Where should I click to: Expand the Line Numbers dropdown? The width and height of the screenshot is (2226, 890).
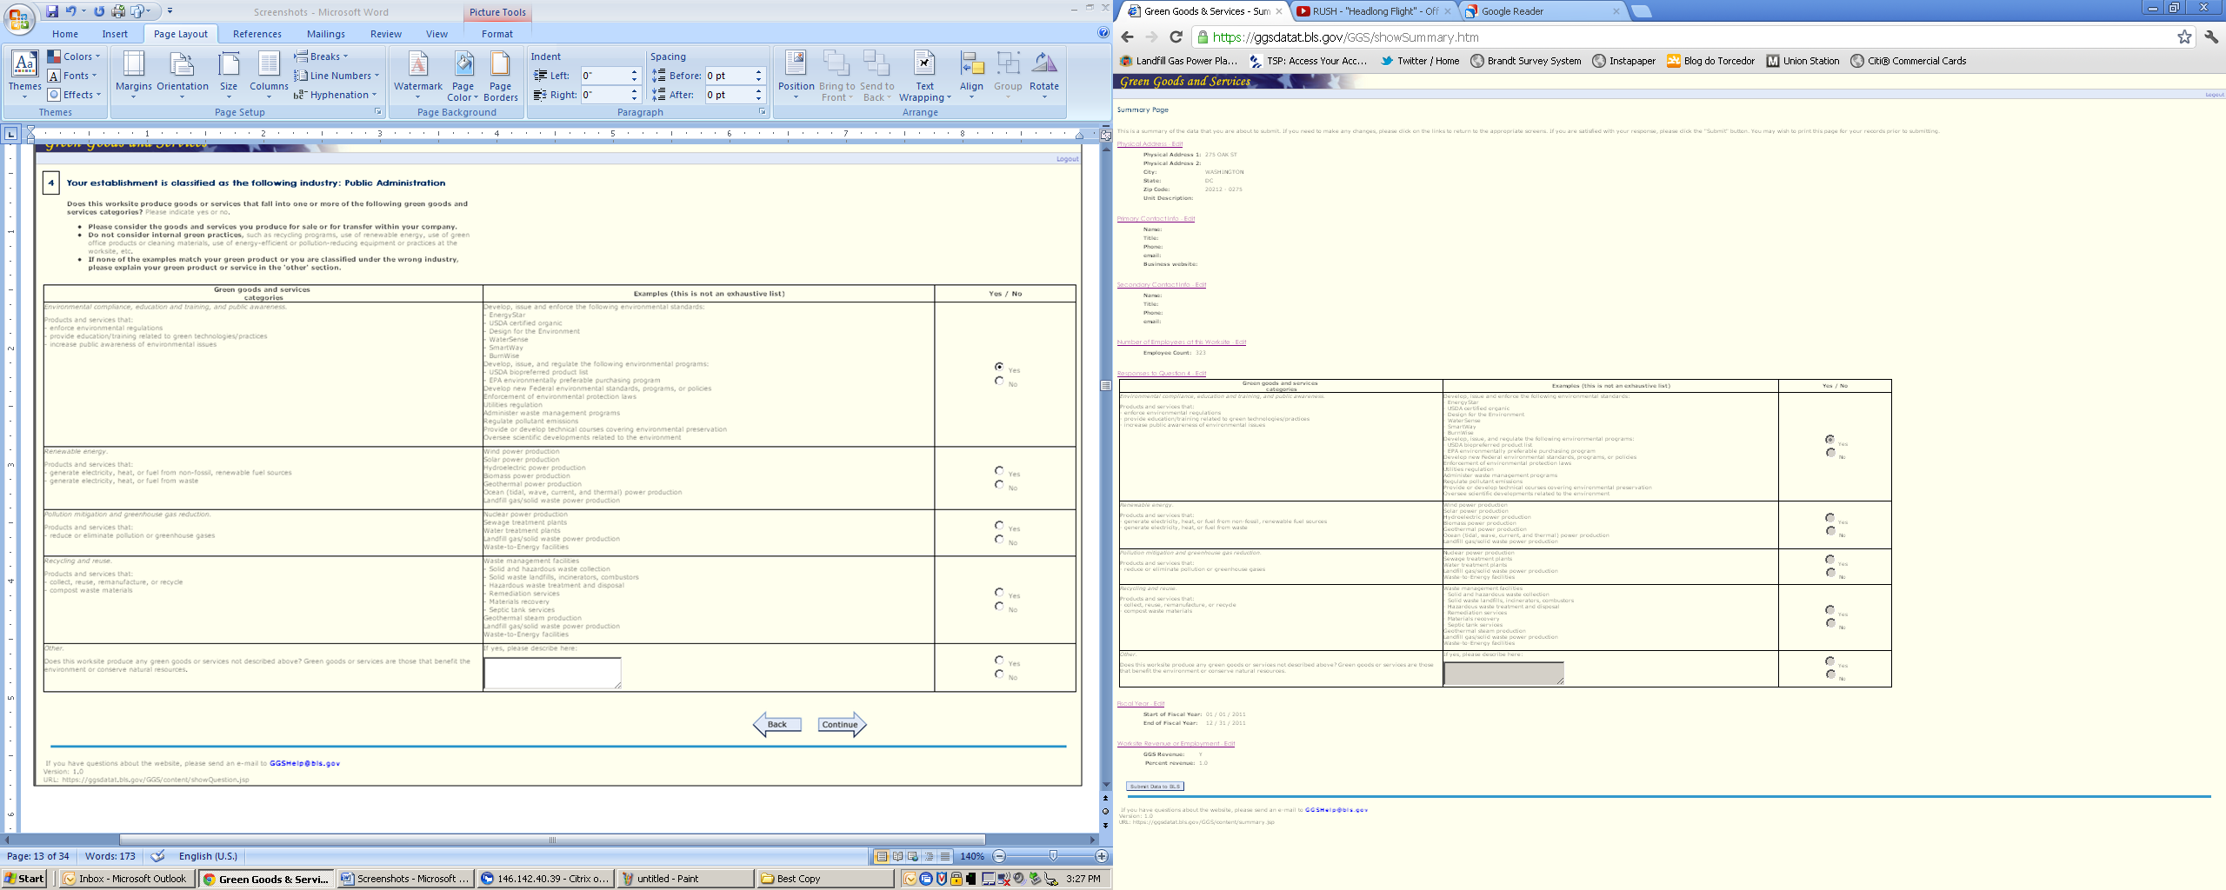pos(337,76)
